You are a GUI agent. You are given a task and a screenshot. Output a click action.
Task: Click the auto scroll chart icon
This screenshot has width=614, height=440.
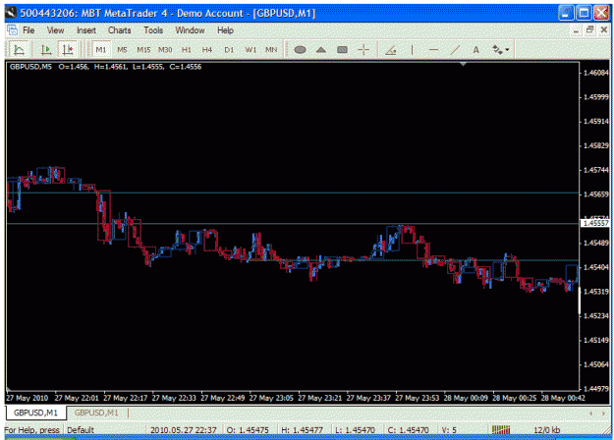click(x=46, y=50)
